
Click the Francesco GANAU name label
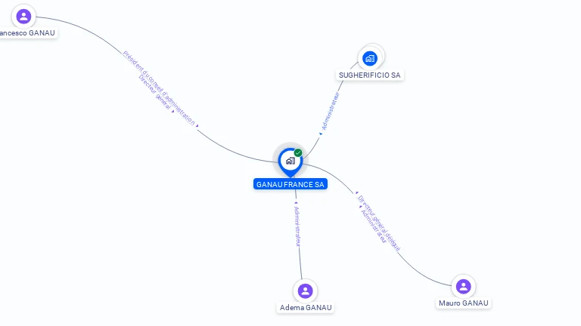(26, 33)
